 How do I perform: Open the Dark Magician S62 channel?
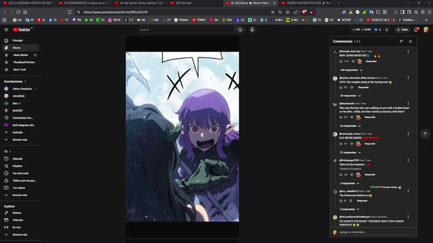pos(20,125)
